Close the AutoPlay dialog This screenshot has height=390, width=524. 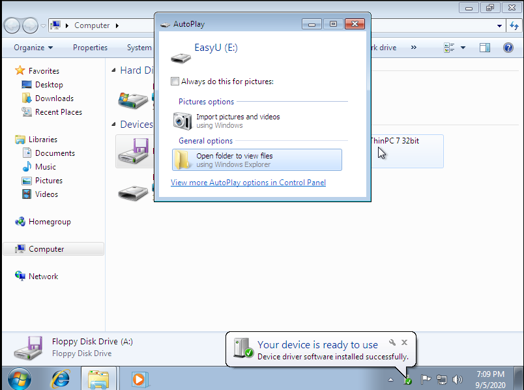click(355, 23)
